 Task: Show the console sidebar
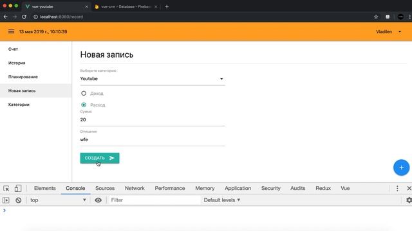point(6,200)
